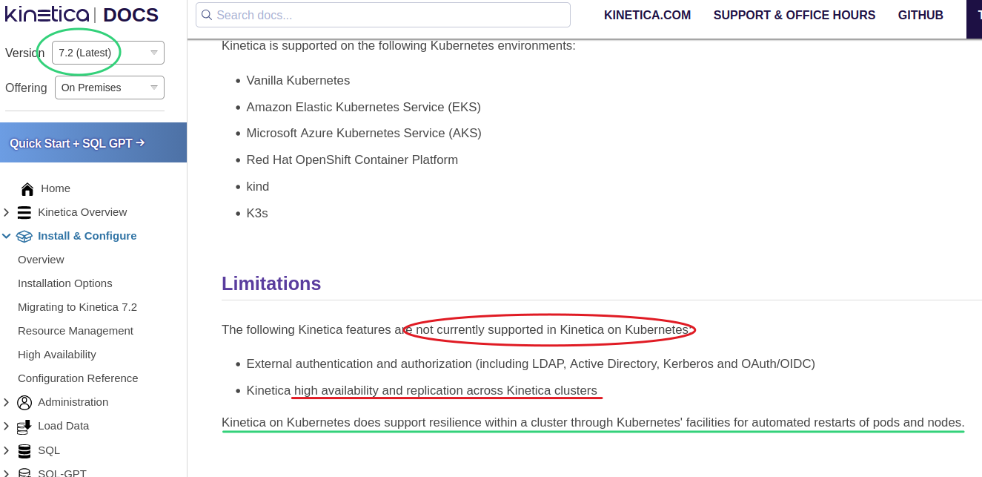Viewport: 982px width, 477px height.
Task: Open the Offering On Premises dropdown
Action: (x=110, y=88)
